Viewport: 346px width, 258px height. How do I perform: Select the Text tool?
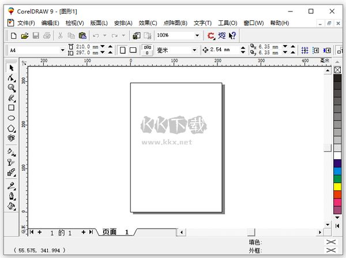pos(12,138)
